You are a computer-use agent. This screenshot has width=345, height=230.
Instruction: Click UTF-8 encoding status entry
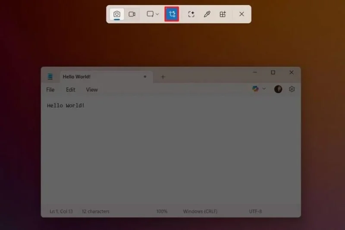click(255, 211)
